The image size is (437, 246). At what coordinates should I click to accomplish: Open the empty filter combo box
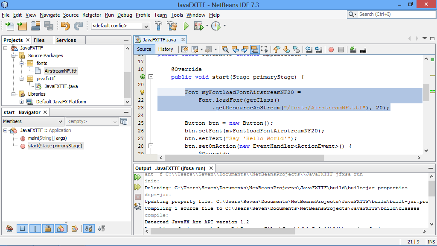[92, 121]
